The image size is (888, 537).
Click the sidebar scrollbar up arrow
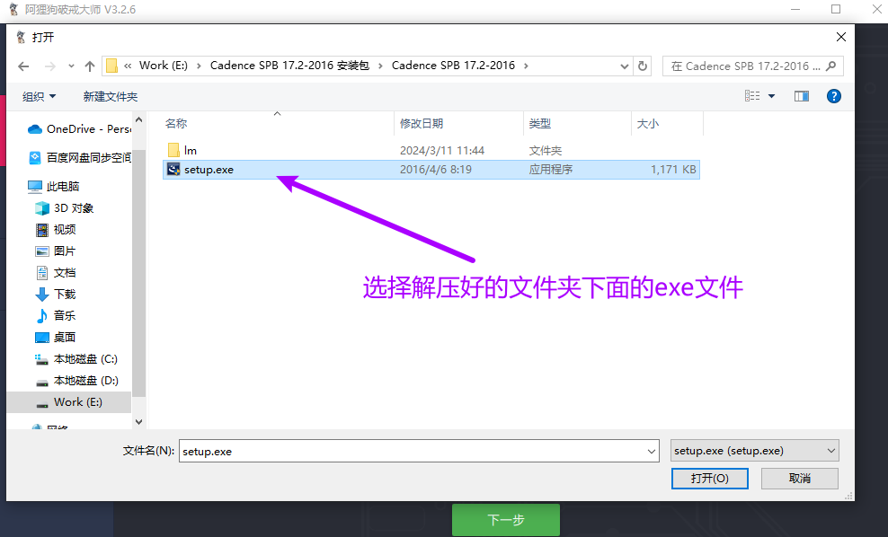point(138,120)
